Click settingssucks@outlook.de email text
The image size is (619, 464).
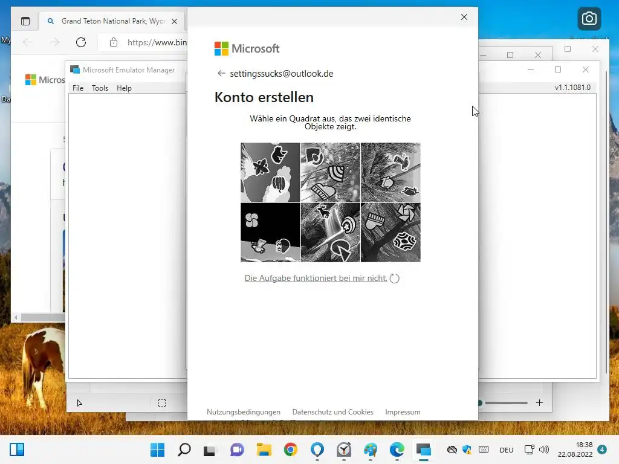pos(282,73)
